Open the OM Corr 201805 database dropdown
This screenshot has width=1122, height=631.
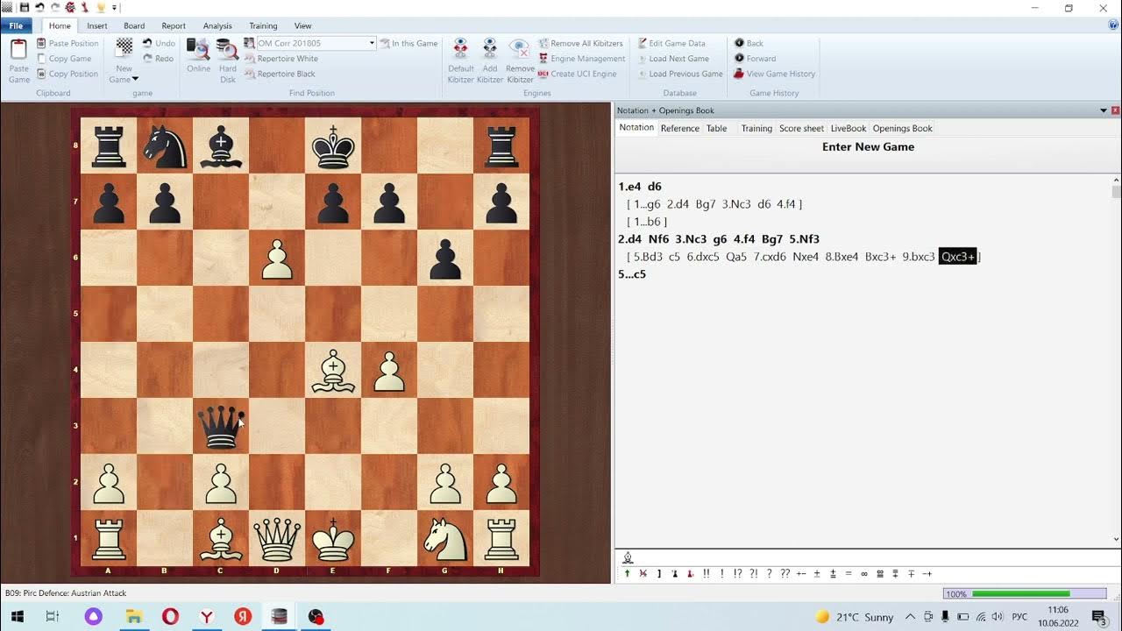[372, 43]
